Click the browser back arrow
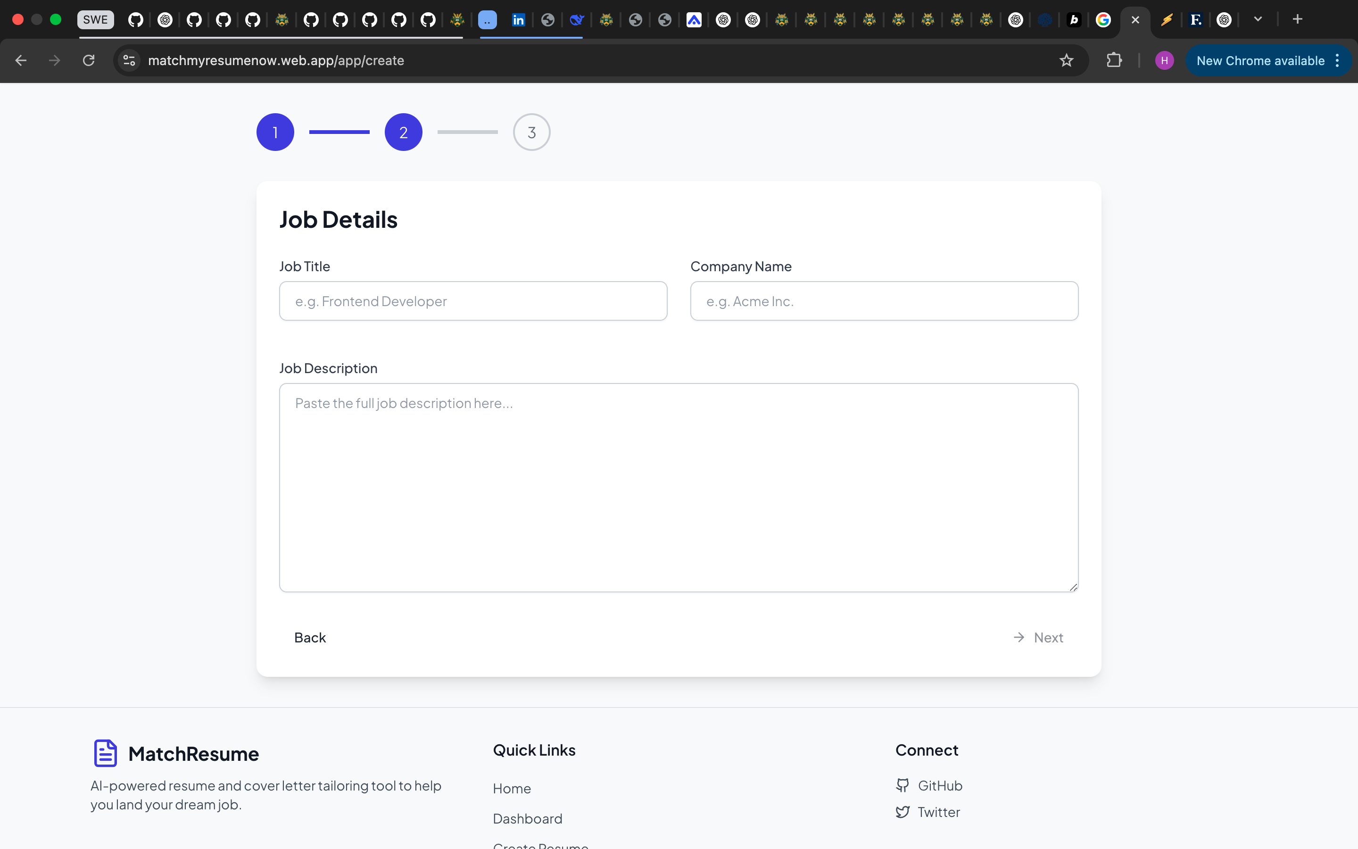Screen dimensions: 1358x849 (x=21, y=61)
